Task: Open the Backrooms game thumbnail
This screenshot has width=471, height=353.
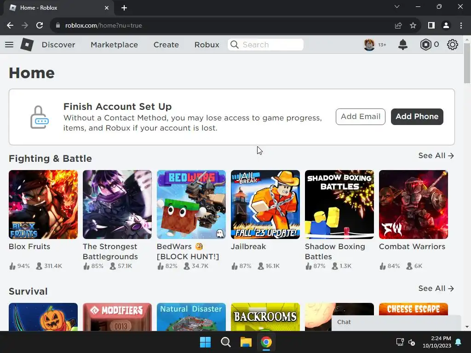Action: pyautogui.click(x=265, y=317)
